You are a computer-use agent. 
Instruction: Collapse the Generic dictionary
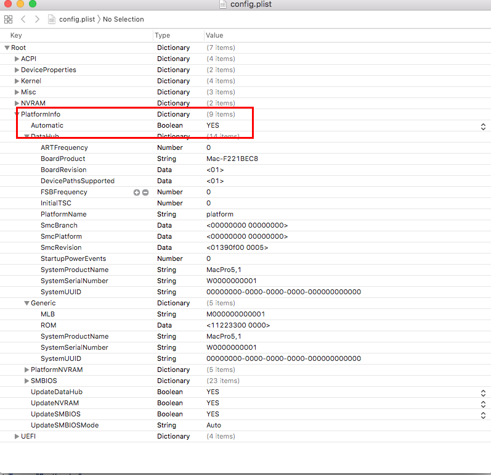pos(27,303)
